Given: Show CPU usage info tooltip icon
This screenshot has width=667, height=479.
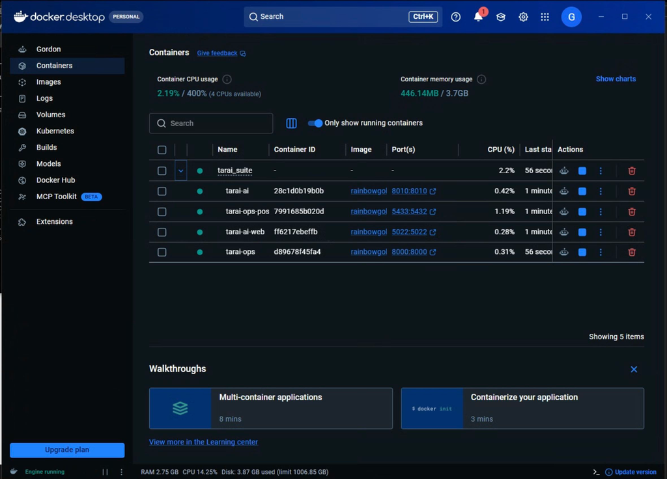Looking at the screenshot, I should tap(227, 79).
